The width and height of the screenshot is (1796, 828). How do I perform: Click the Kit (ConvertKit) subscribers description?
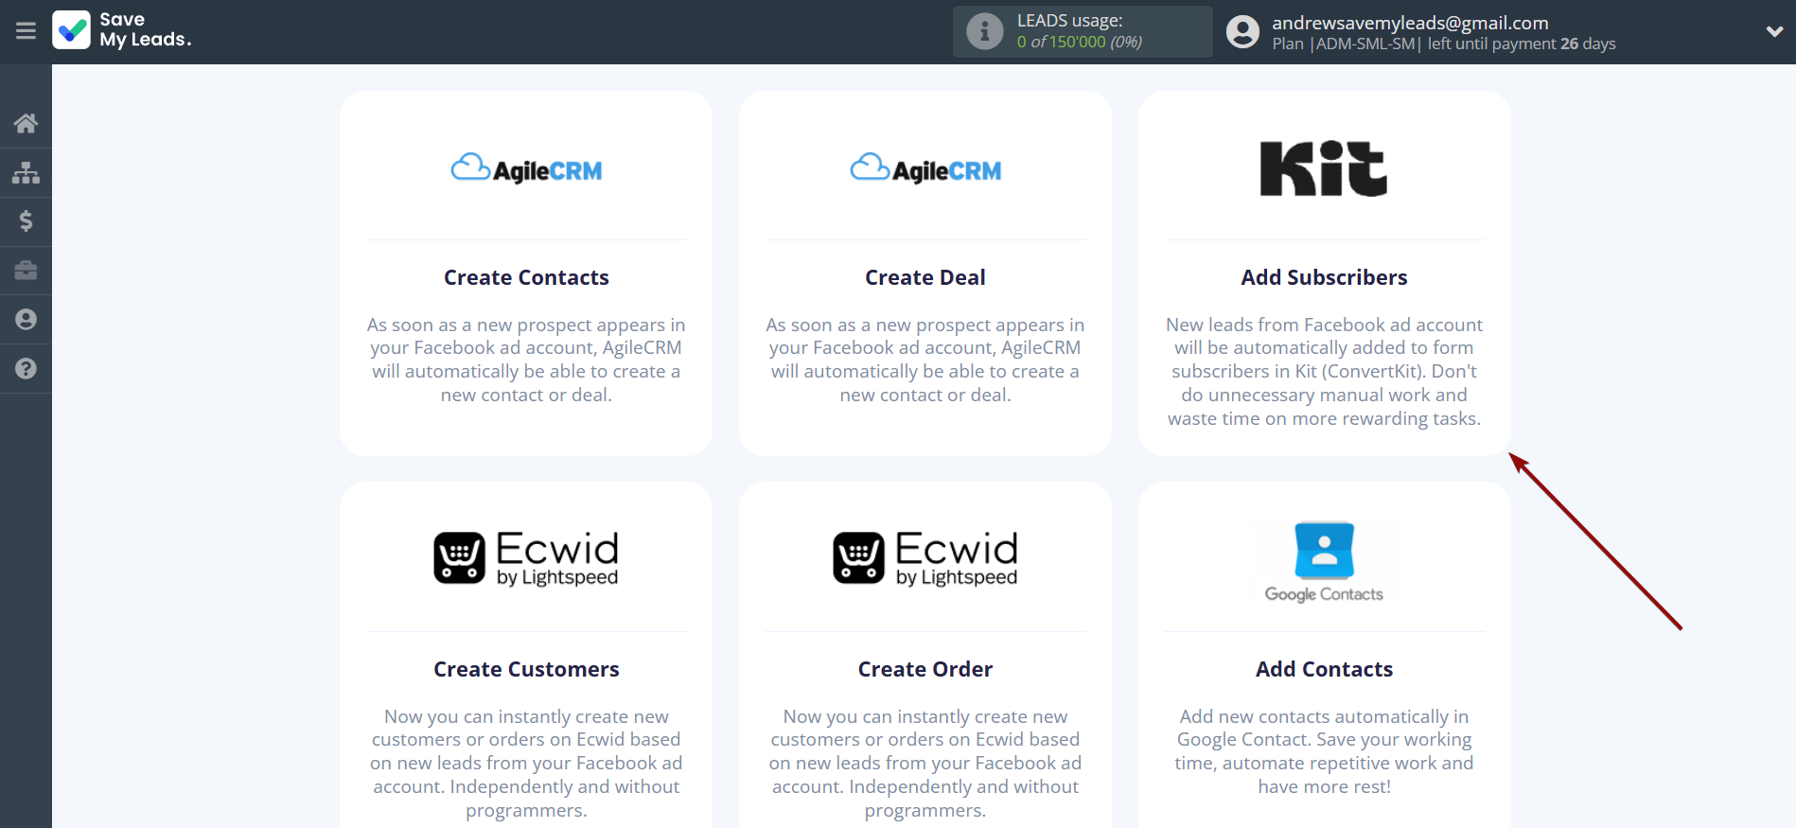point(1324,372)
